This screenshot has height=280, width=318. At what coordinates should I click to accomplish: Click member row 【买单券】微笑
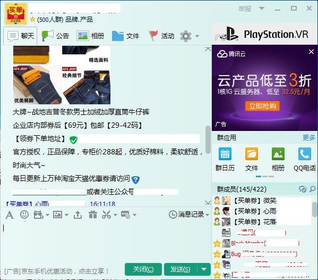(x=262, y=201)
